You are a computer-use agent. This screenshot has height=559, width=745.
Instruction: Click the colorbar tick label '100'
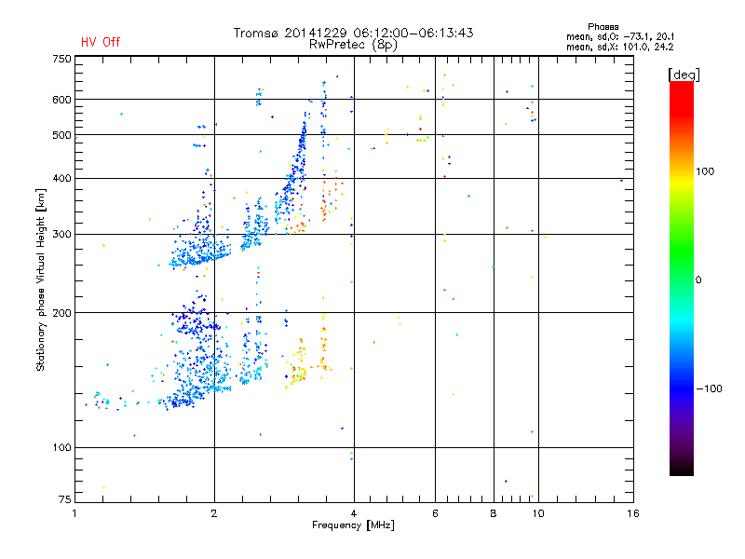[x=705, y=171]
